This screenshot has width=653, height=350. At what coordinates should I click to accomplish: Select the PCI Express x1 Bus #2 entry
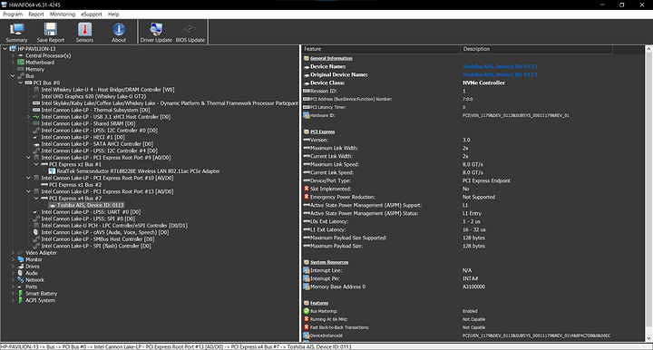pos(75,185)
